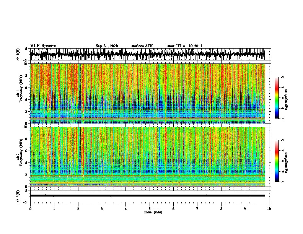Select the "start UT = 10:30: 1" text
The height and width of the screenshot is (234, 303).
click(x=185, y=46)
